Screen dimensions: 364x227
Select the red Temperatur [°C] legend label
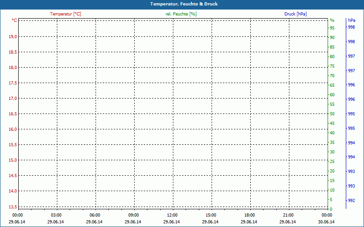coord(66,14)
